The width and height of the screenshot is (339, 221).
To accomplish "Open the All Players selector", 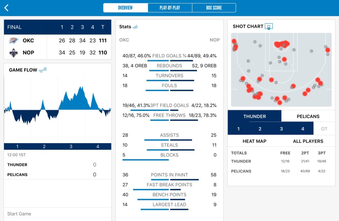I will point(308,141).
